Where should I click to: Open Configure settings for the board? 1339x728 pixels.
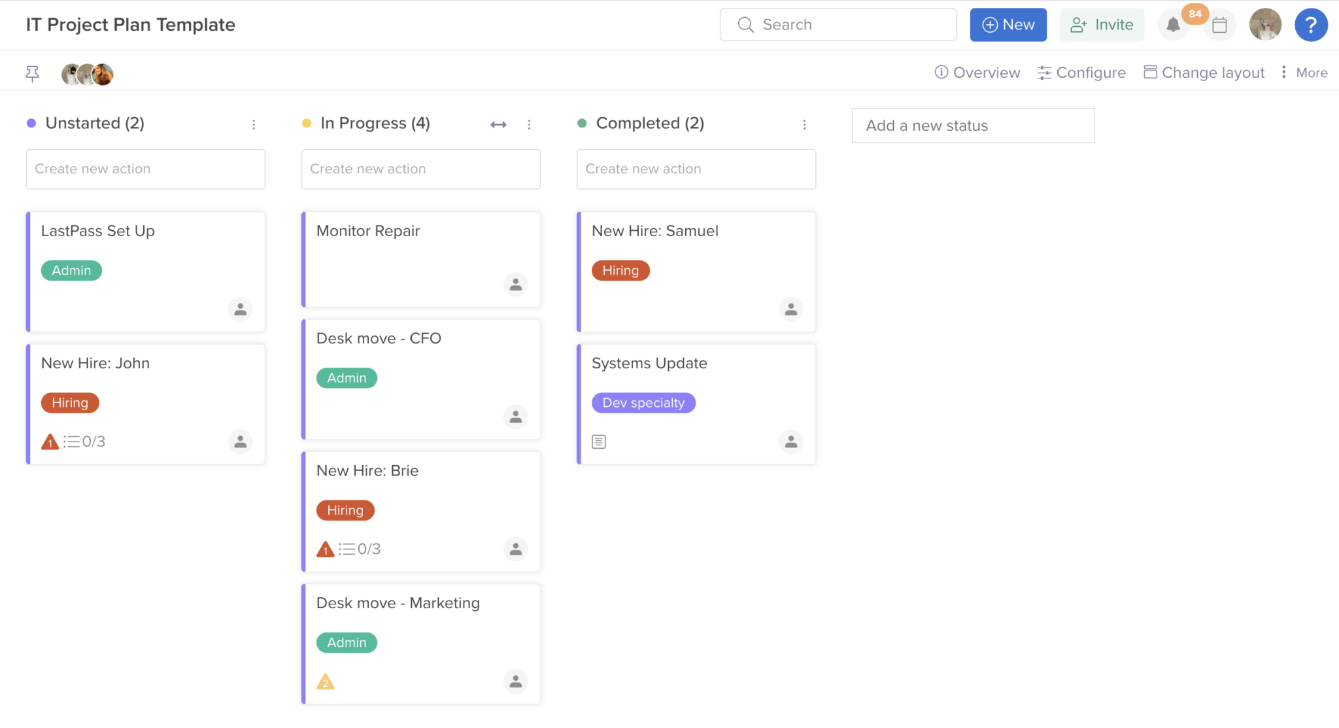[x=1081, y=72]
